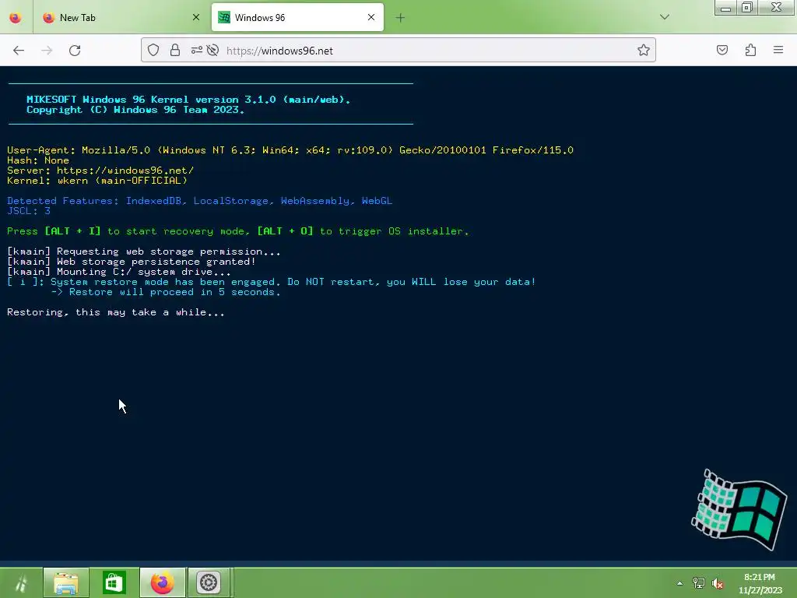
Task: Open the Start button on taskbar
Action: coord(20,582)
